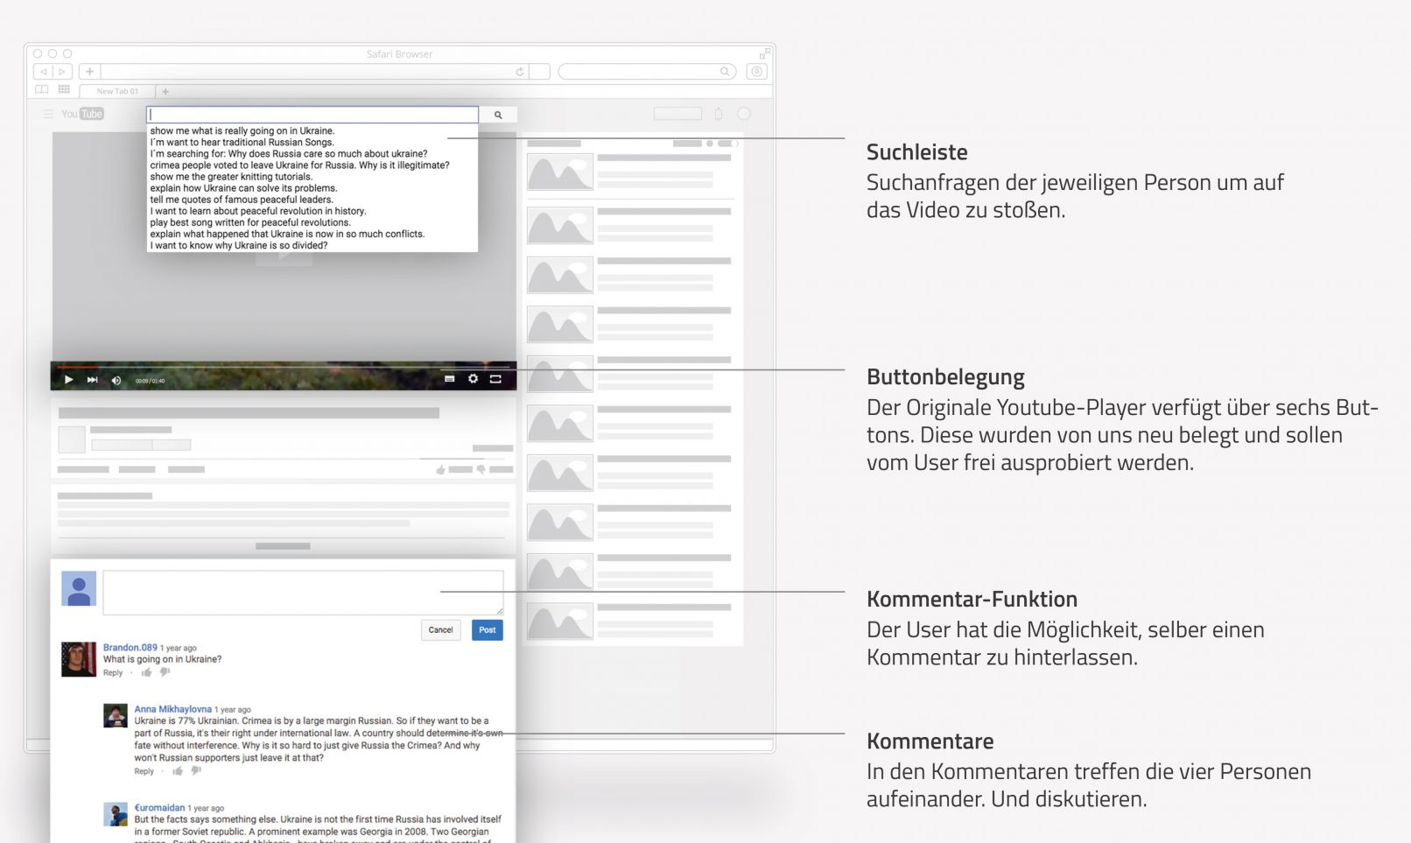Open Brandon.089's profile link
Screen dimensions: 1411x843
(130, 648)
